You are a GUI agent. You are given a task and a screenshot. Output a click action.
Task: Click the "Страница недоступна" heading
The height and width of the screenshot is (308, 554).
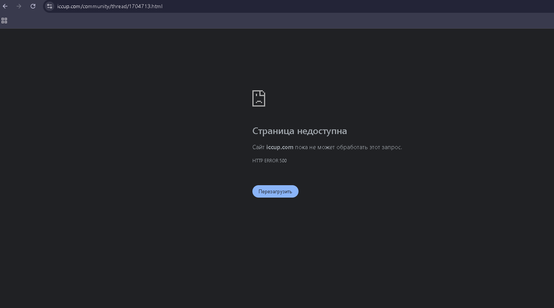(300, 131)
